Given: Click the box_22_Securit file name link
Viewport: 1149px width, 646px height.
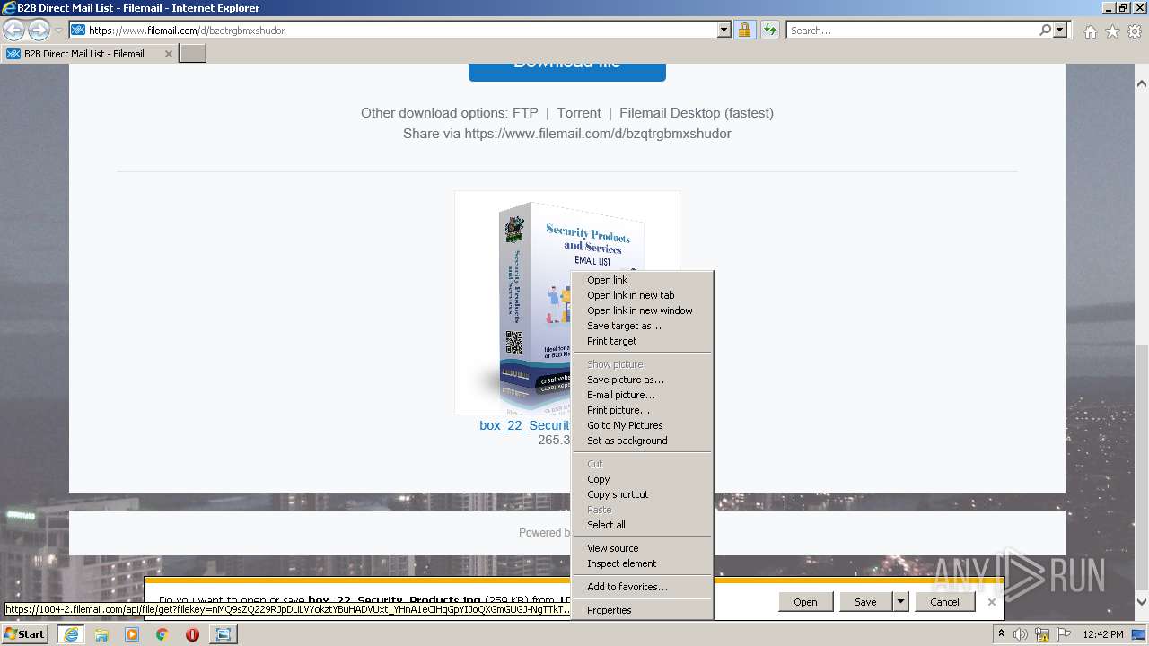Looking at the screenshot, I should [x=525, y=425].
